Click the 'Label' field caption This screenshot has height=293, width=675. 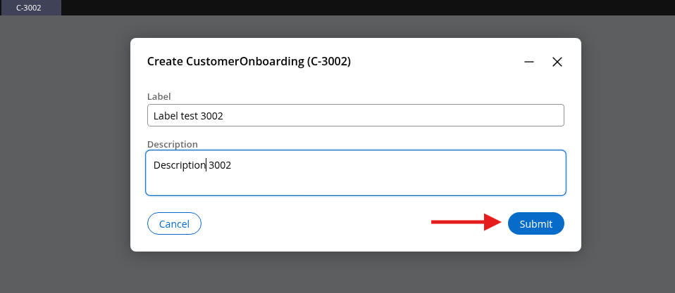pyautogui.click(x=159, y=96)
